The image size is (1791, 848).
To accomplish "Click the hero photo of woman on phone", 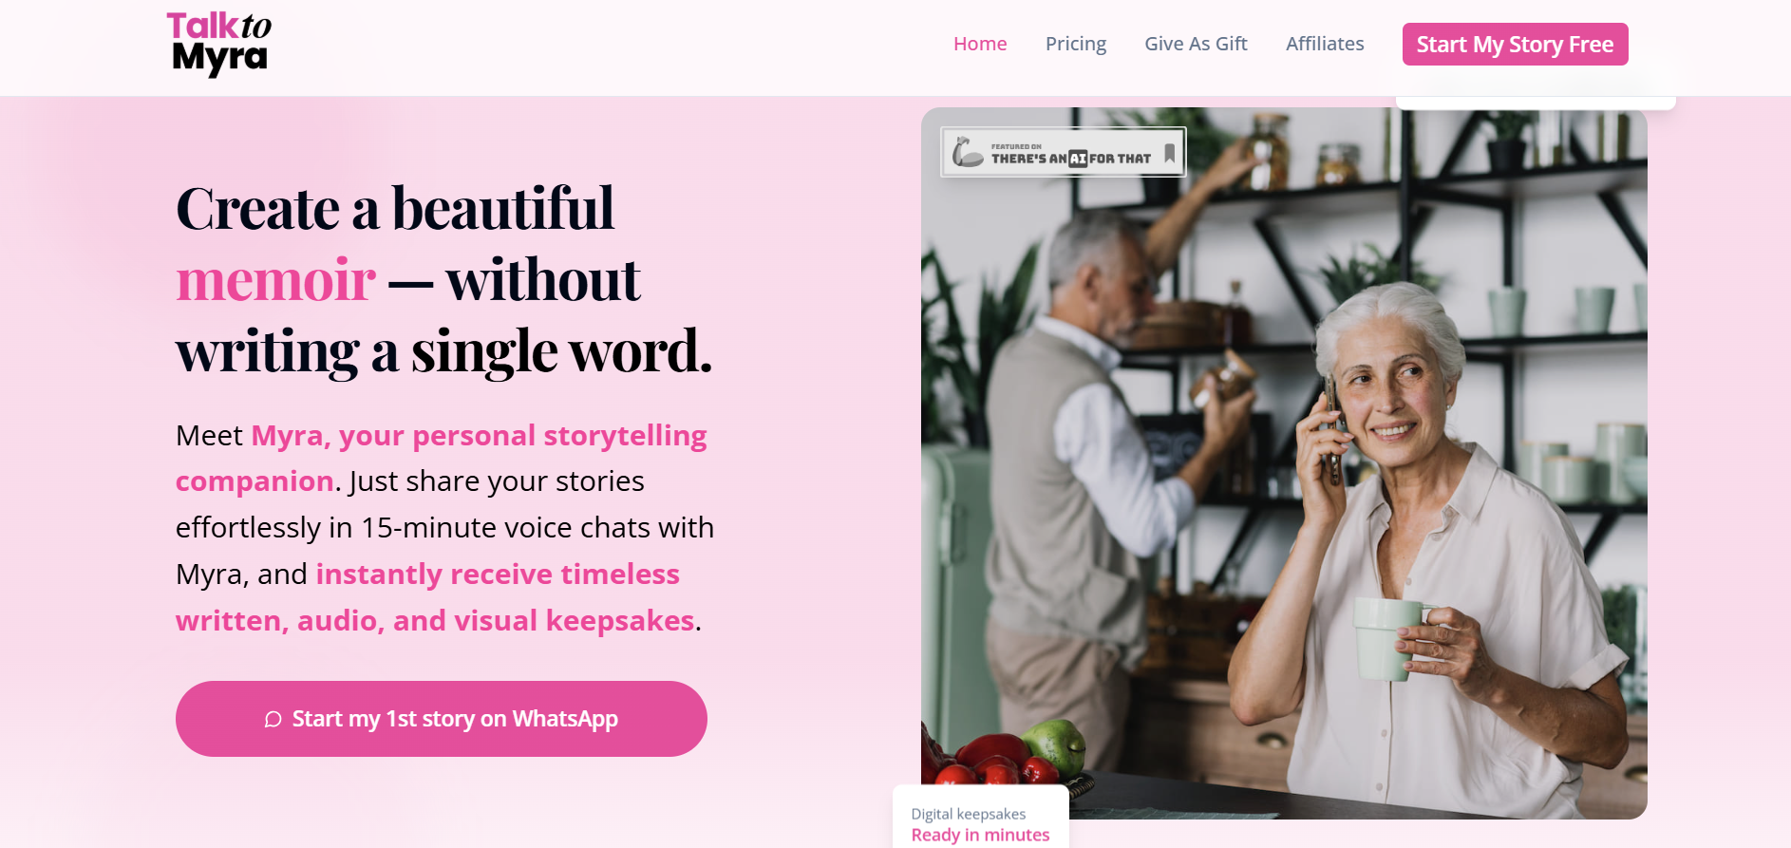I will [x=1284, y=463].
